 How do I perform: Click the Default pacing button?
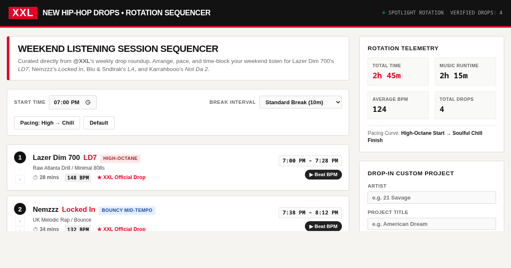coord(99,123)
